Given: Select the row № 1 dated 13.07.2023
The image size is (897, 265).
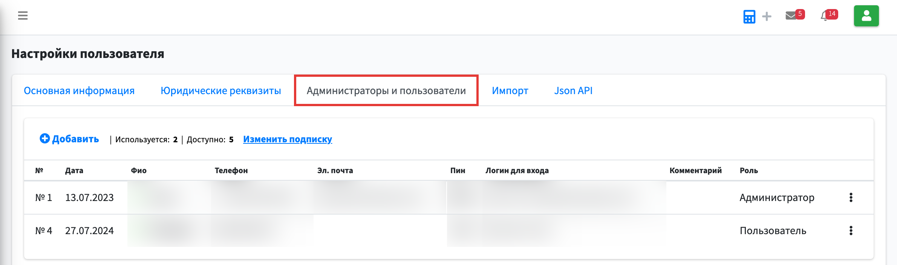Looking at the screenshot, I should tap(449, 198).
